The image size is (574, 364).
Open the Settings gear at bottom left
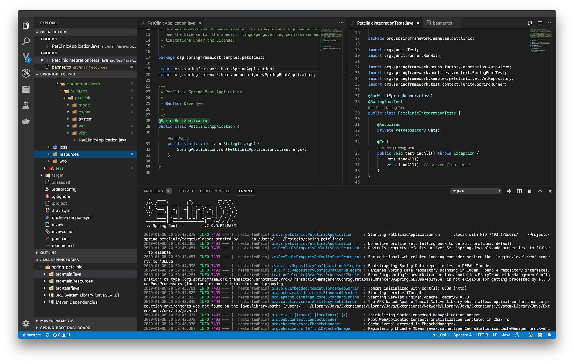tap(26, 323)
